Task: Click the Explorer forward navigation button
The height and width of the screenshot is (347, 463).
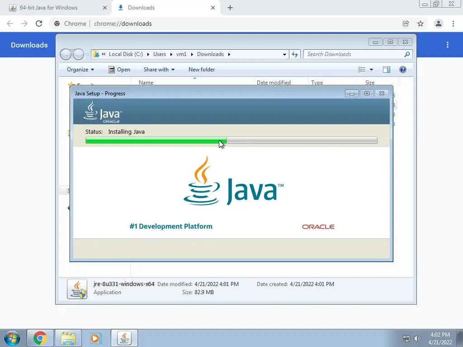Action: coord(78,54)
